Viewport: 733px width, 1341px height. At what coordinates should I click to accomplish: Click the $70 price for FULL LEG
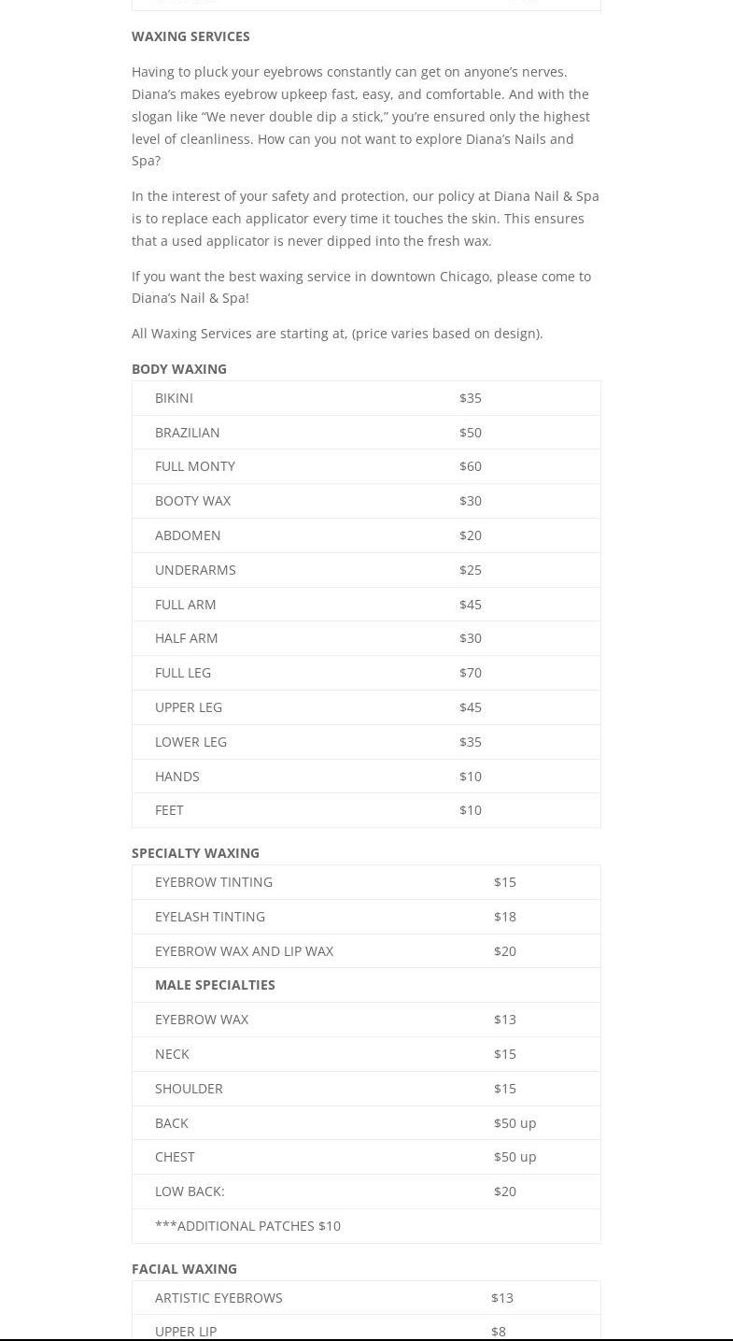pos(471,673)
